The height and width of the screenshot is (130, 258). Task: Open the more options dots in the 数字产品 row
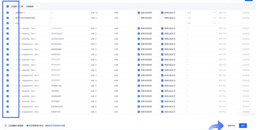tap(214, 18)
